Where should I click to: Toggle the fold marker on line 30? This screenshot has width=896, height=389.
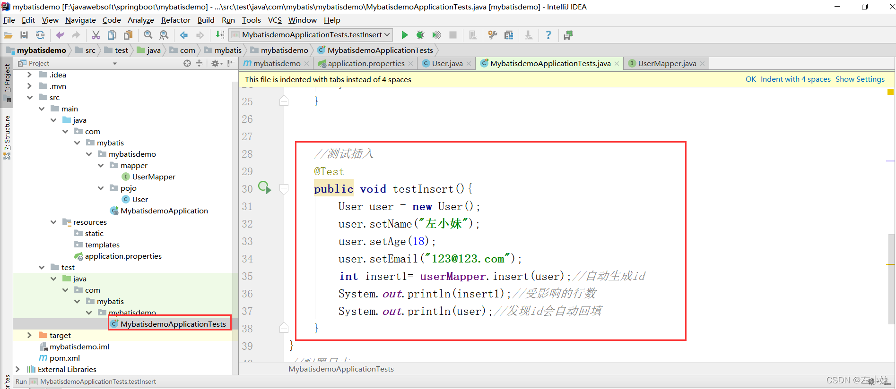[284, 189]
